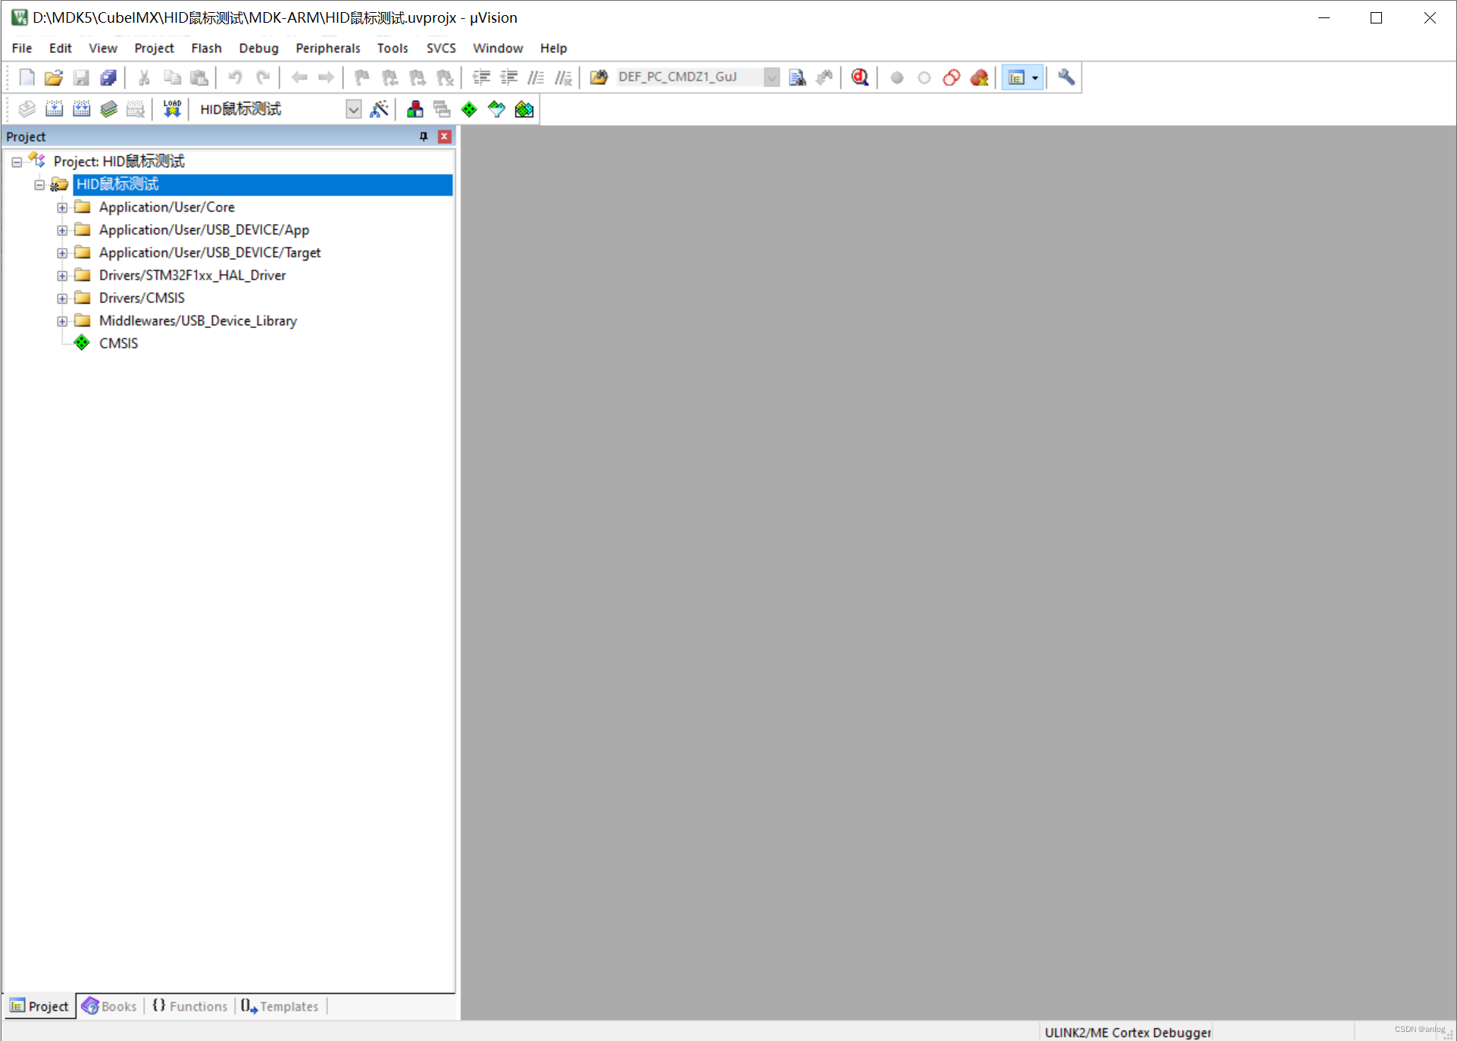This screenshot has height=1041, width=1457.
Task: Open the Window menu
Action: click(x=498, y=48)
